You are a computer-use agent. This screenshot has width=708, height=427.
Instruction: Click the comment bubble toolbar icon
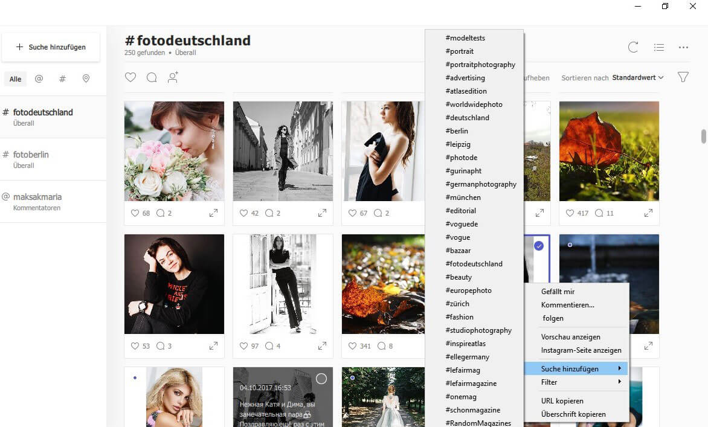(152, 77)
